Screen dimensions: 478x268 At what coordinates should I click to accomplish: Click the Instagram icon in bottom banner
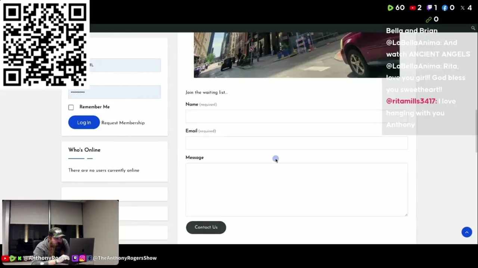[82, 258]
